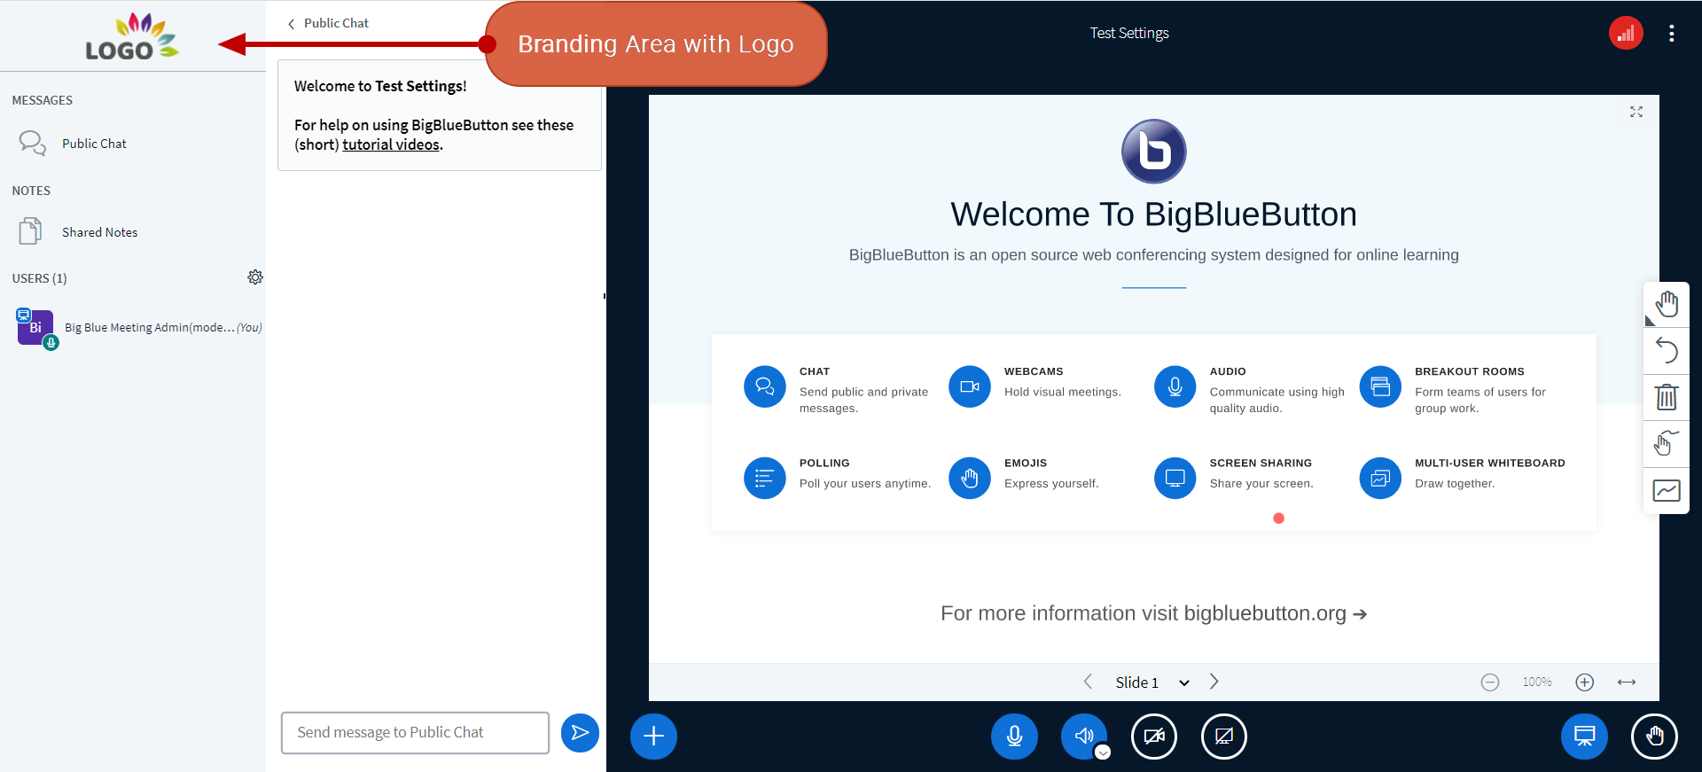Raise your hand
The height and width of the screenshot is (772, 1702).
point(1654,737)
